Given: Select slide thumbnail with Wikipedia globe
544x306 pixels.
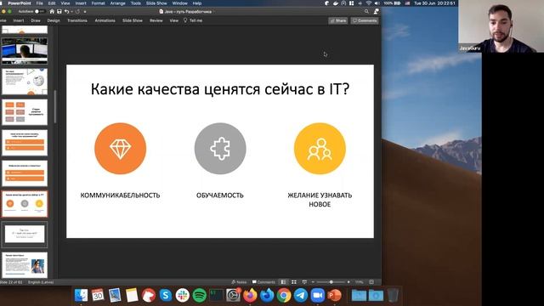Looking at the screenshot, I should pyautogui.click(x=25, y=82).
